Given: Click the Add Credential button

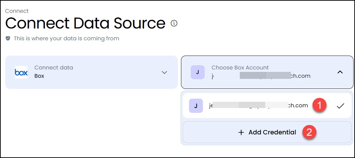Looking at the screenshot, I should pos(267,132).
